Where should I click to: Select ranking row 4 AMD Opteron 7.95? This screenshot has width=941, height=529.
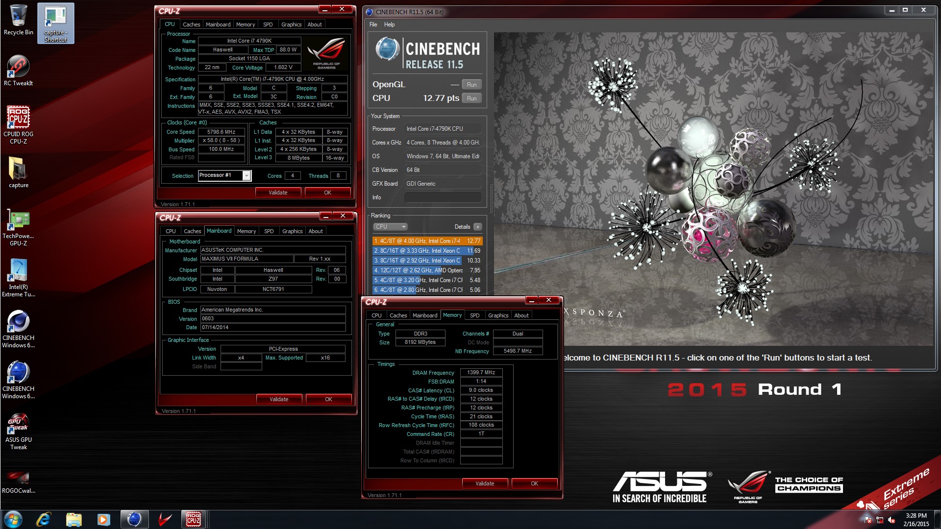(x=427, y=270)
